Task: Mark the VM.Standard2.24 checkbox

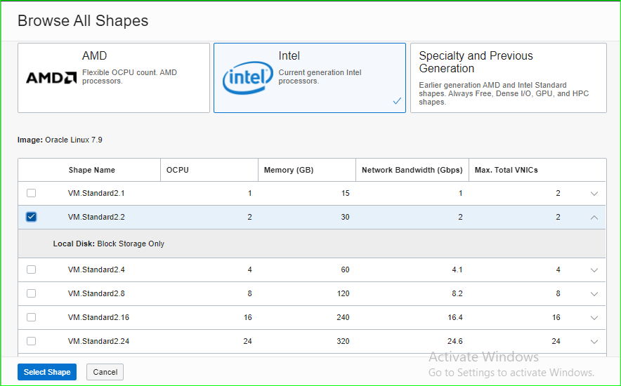Action: (x=31, y=341)
